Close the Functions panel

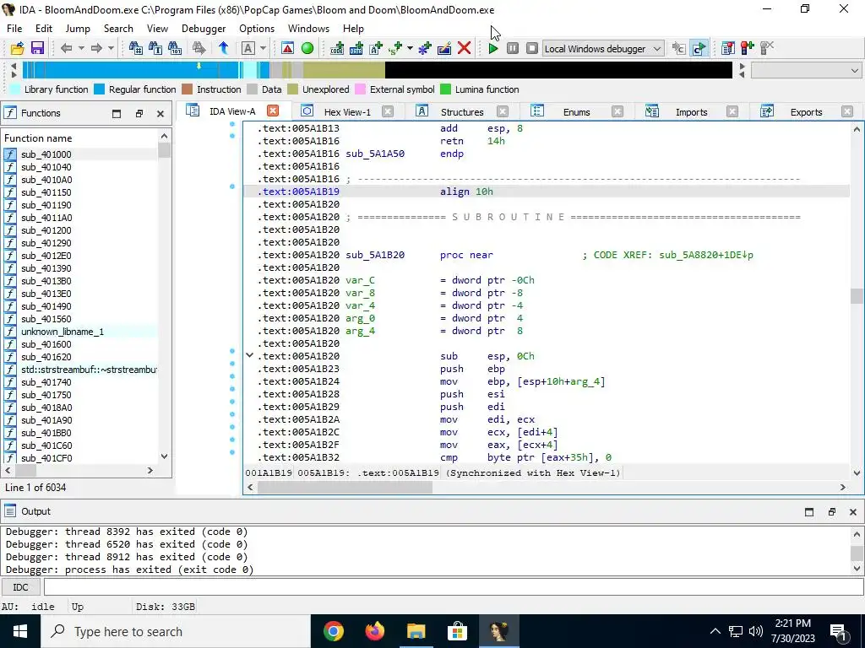pos(160,114)
